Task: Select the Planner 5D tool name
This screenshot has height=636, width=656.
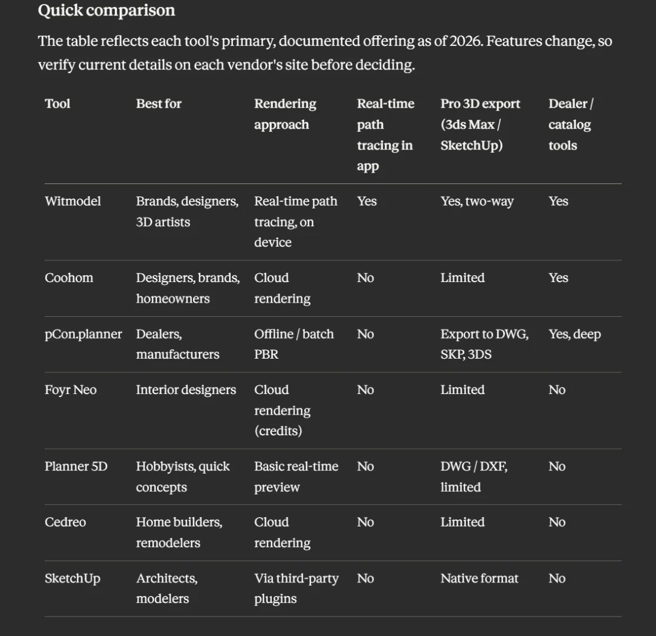Action: click(76, 466)
